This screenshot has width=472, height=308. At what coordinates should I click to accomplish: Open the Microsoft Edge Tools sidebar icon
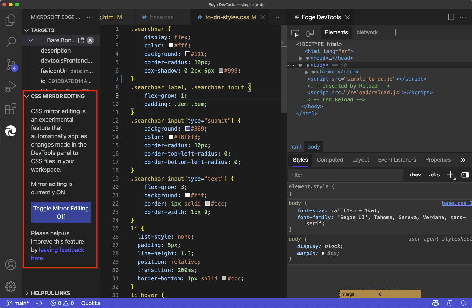pyautogui.click(x=11, y=131)
